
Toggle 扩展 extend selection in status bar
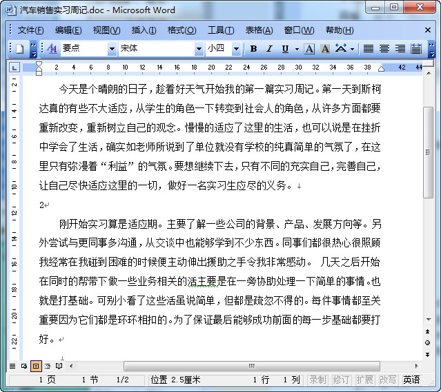click(364, 380)
